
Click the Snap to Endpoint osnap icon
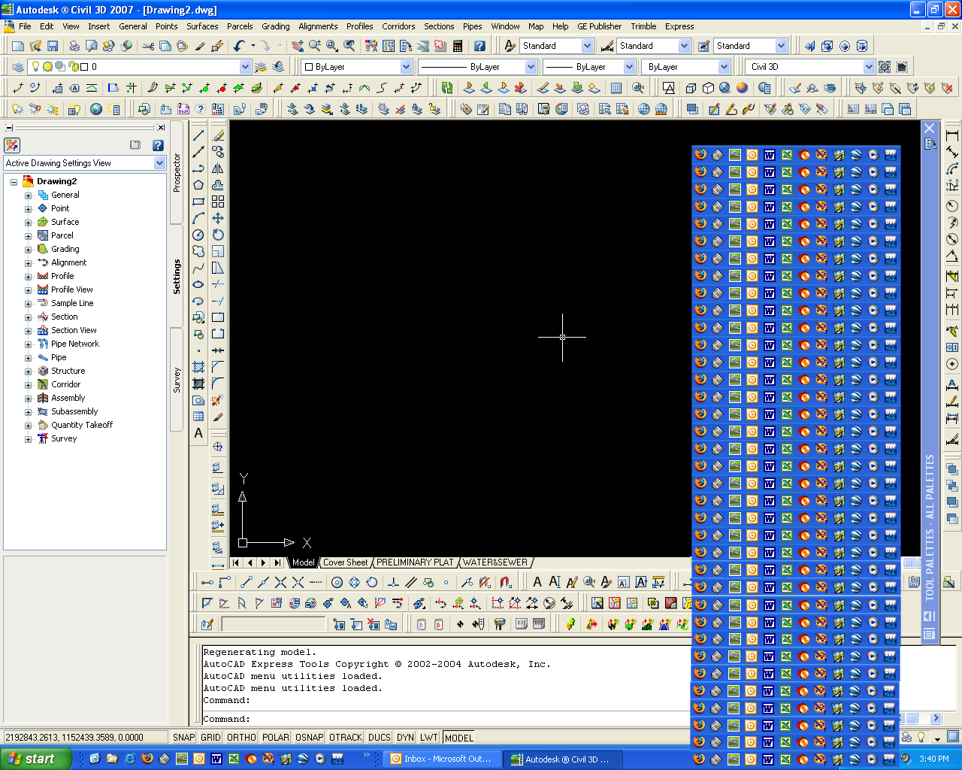tap(246, 582)
